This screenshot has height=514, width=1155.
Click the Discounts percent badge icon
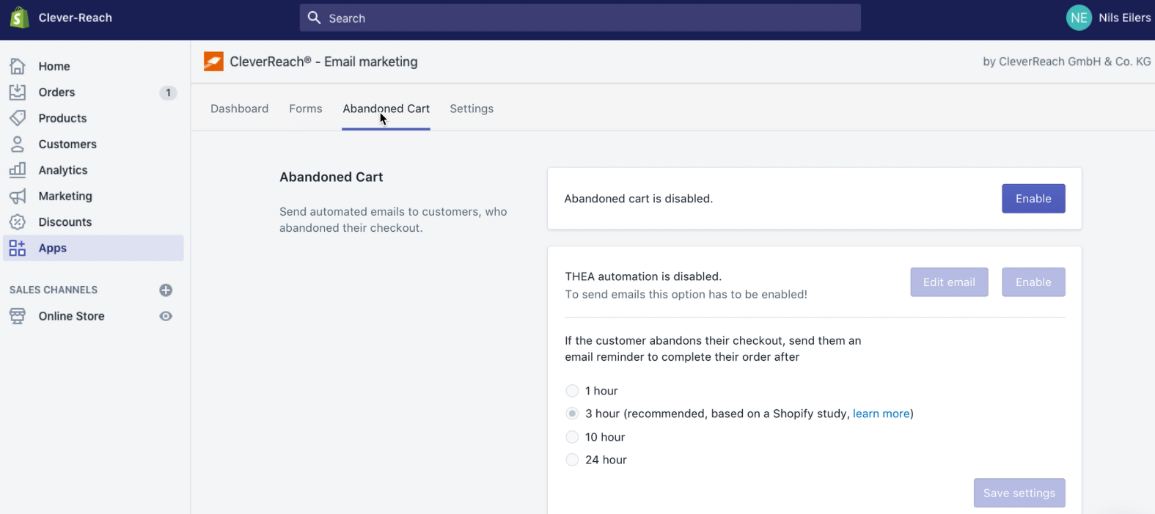[18, 222]
